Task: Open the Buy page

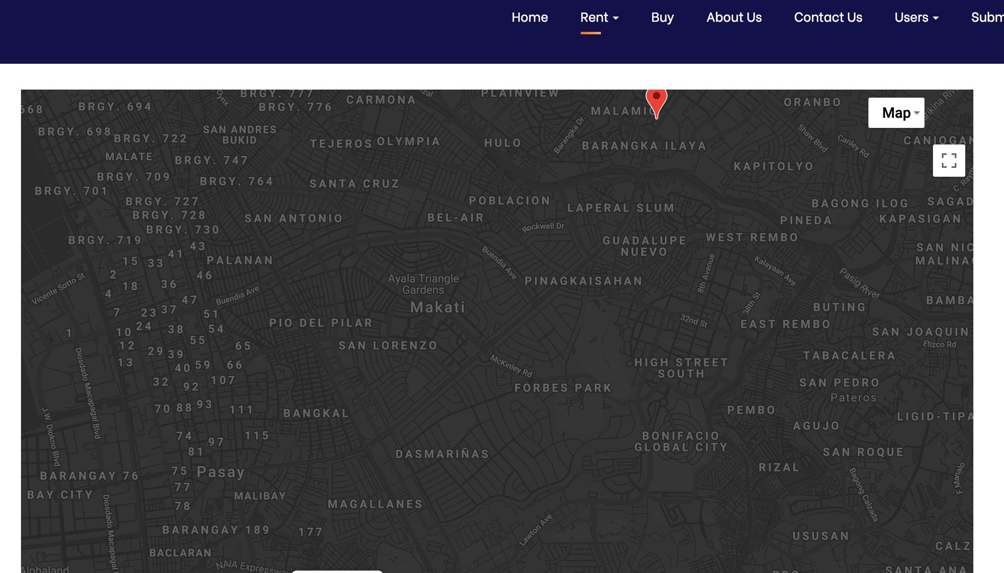Action: (x=662, y=17)
